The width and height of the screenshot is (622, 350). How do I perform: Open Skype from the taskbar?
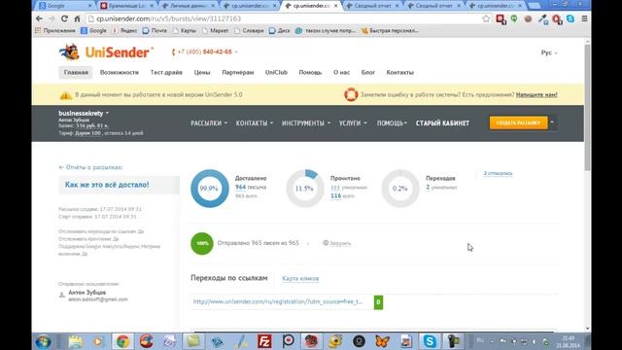pyautogui.click(x=430, y=341)
